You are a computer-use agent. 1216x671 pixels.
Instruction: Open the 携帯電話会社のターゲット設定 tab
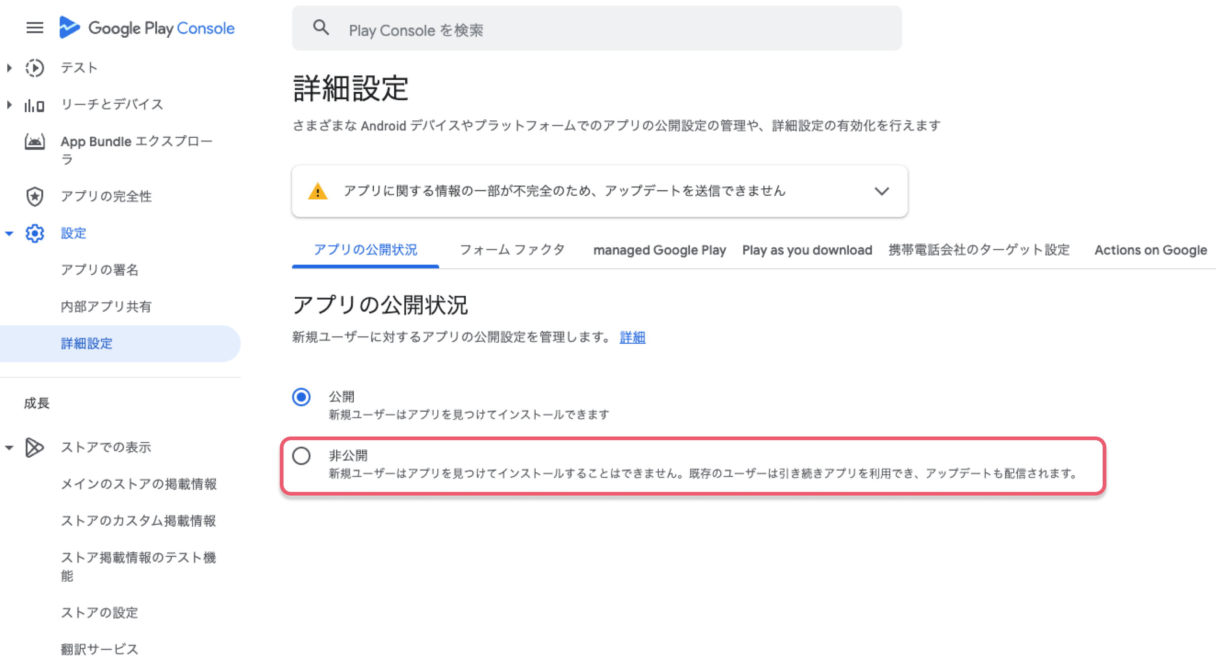pyautogui.click(x=979, y=250)
